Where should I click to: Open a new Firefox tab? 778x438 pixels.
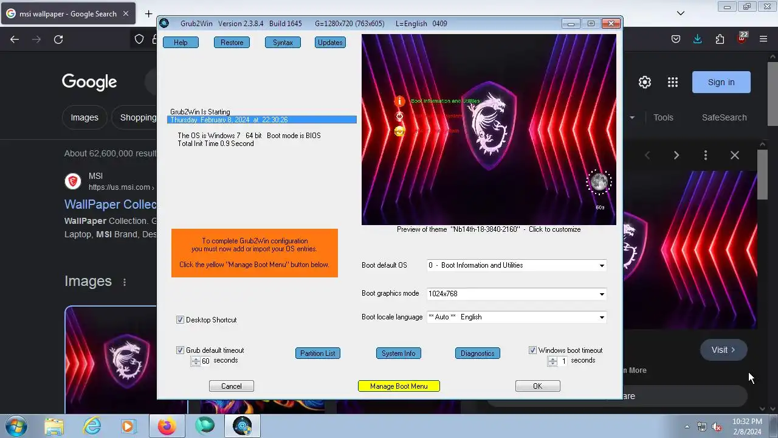(148, 13)
